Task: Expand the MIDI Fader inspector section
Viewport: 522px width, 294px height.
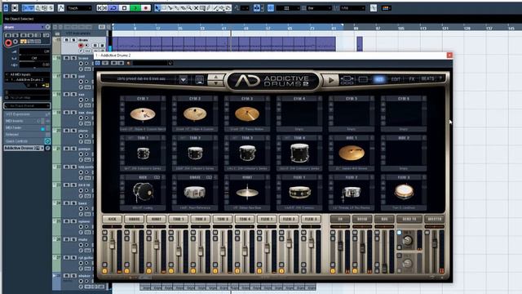Action: (x=27, y=127)
